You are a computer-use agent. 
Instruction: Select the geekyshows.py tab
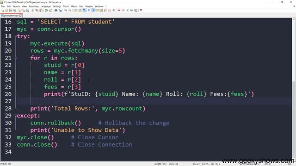pos(11,16)
